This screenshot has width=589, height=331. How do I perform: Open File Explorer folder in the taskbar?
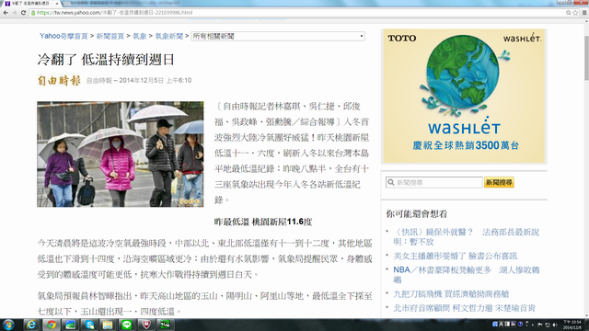(x=108, y=325)
